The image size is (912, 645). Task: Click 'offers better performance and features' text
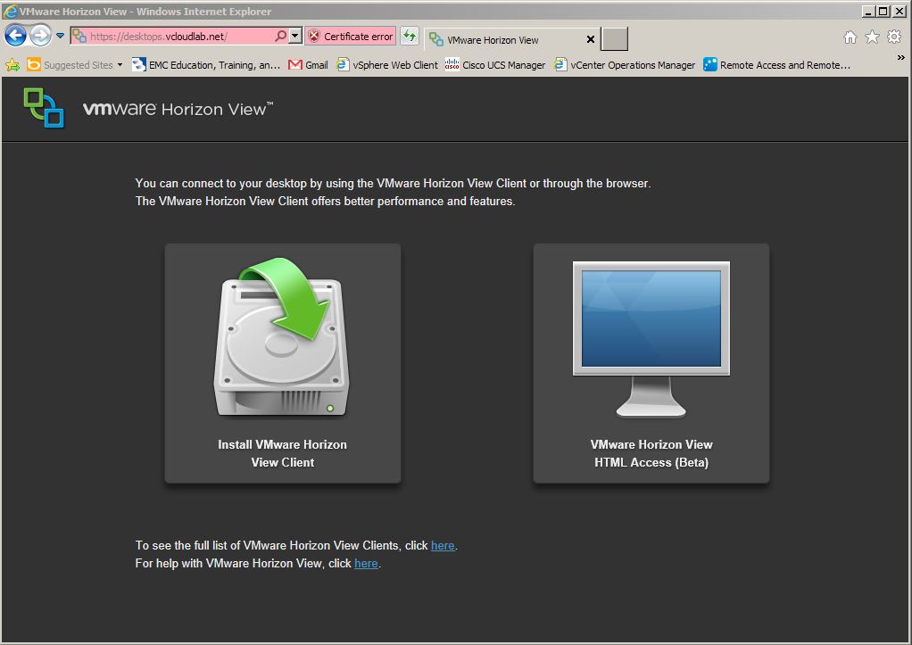tap(413, 202)
